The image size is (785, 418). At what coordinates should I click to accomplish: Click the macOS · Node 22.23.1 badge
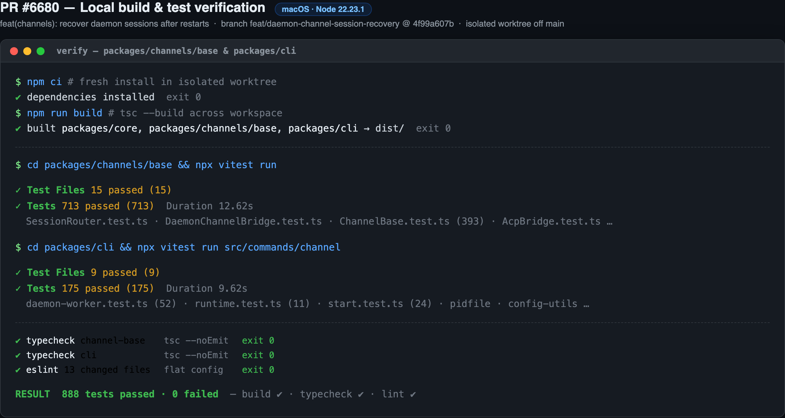coord(323,9)
